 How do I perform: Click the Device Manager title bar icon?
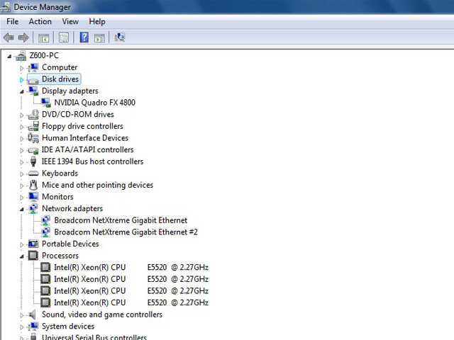coord(6,7)
